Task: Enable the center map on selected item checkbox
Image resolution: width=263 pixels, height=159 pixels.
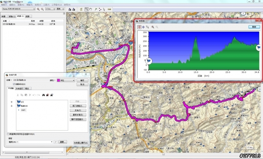Action: pyautogui.click(x=8, y=134)
